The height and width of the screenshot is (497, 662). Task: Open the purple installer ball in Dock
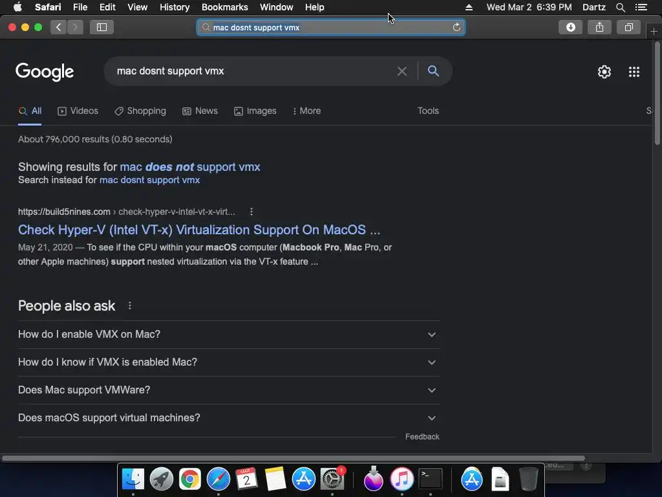tap(373, 478)
